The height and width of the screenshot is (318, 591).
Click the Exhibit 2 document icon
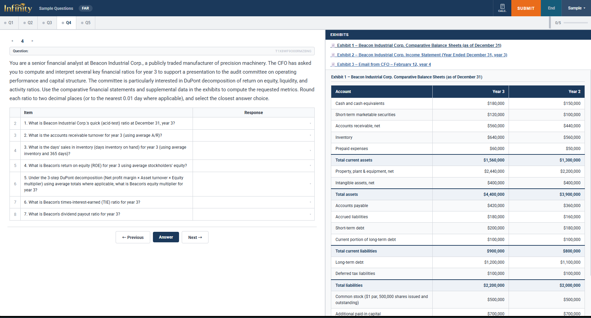333,55
